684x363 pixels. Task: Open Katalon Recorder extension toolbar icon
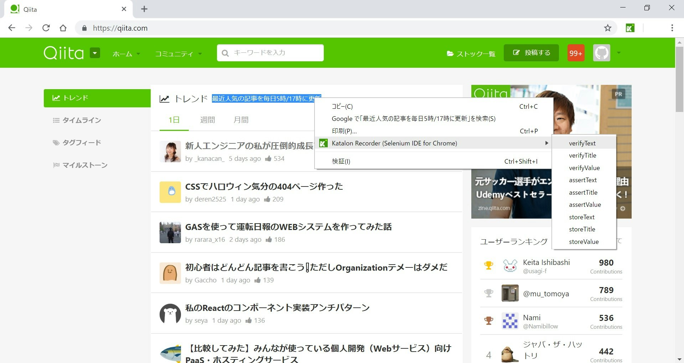click(x=630, y=28)
